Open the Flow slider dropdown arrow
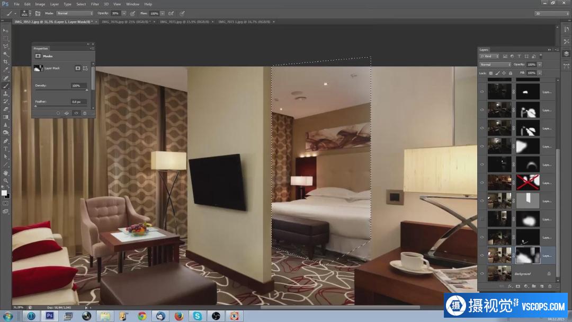Image resolution: width=572 pixels, height=322 pixels. pos(163,13)
